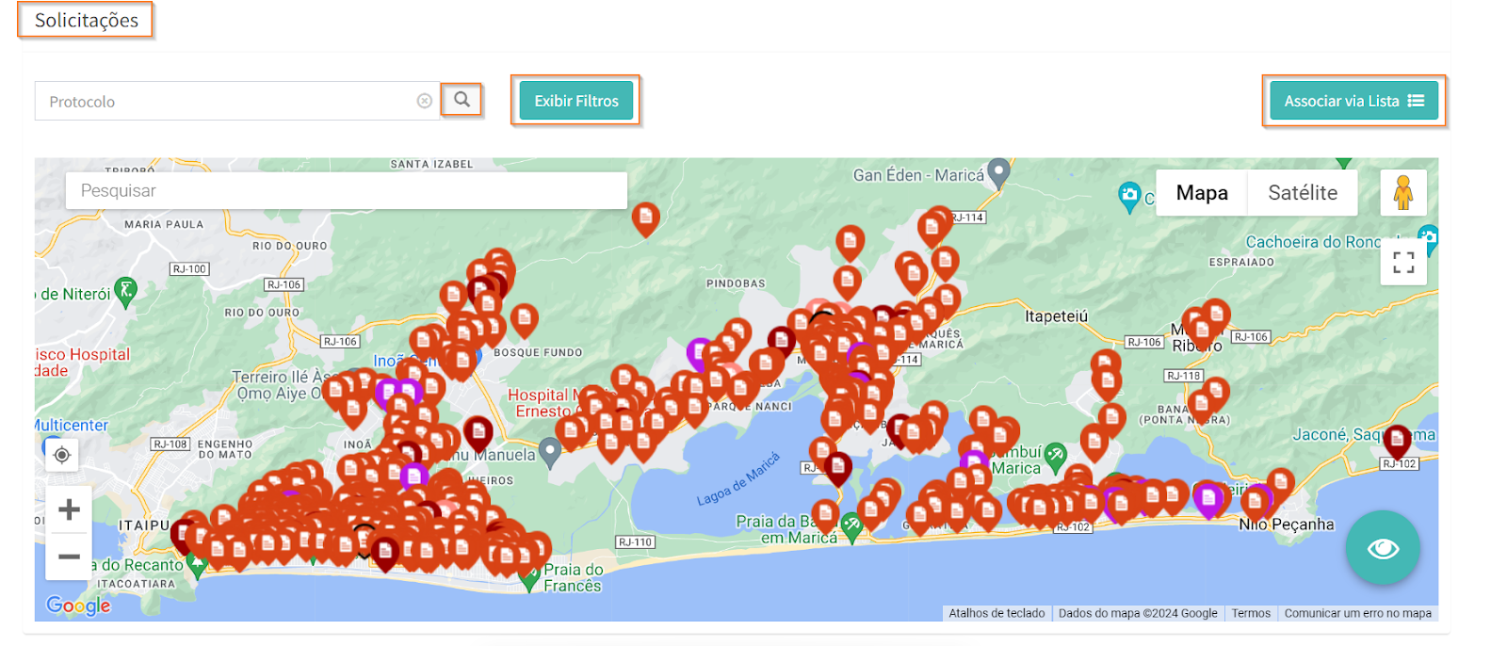Open Associar via Lista
This screenshot has width=1507, height=646.
pyautogui.click(x=1353, y=101)
